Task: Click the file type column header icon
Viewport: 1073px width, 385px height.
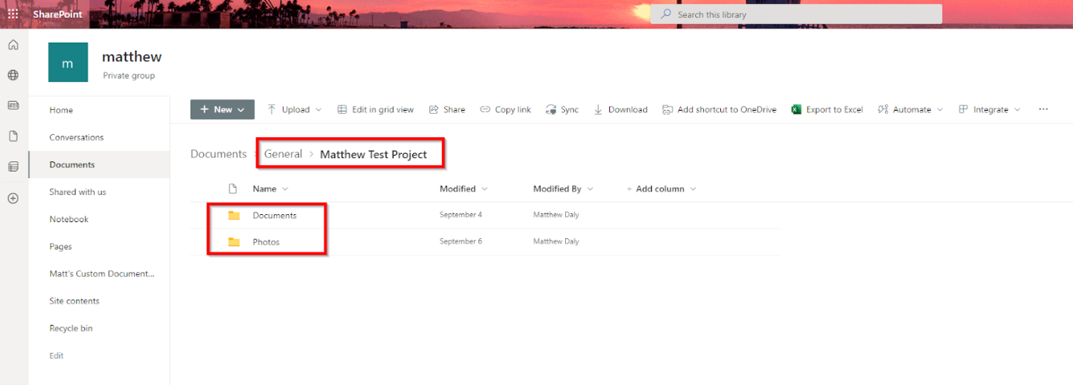Action: pyautogui.click(x=233, y=189)
